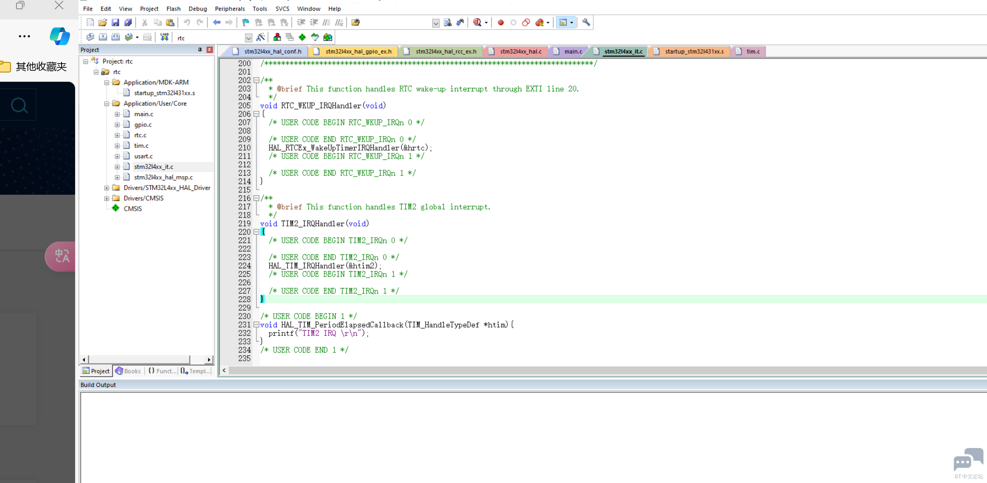The height and width of the screenshot is (483, 987).
Task: Open Manage Run-Time Environment with the green diamond
Action: [x=302, y=37]
